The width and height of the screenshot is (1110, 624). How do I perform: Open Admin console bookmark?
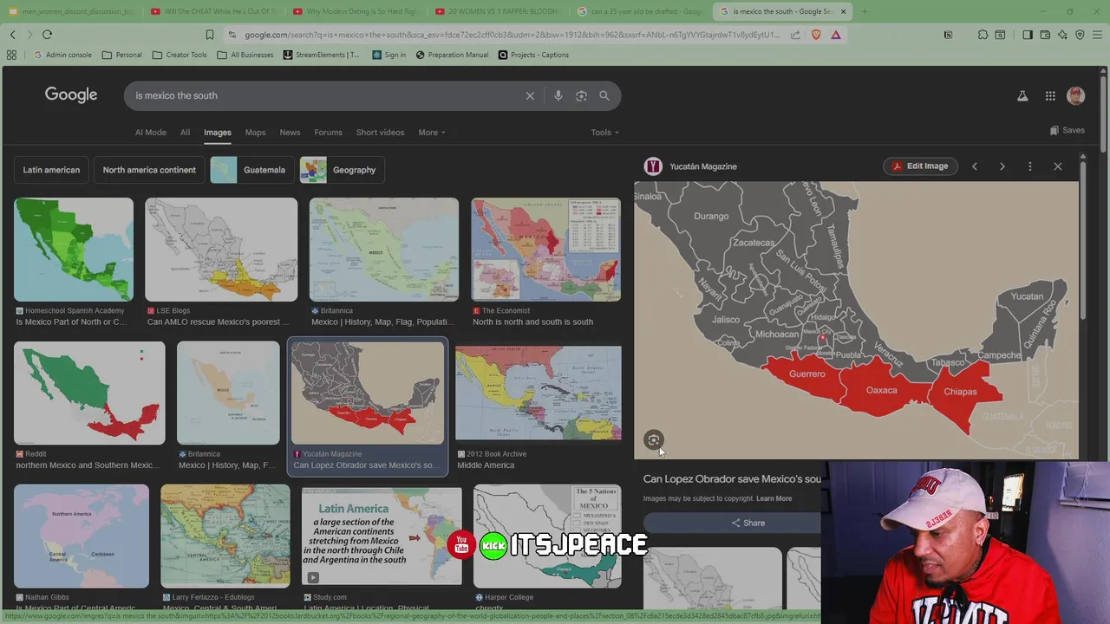click(x=62, y=55)
